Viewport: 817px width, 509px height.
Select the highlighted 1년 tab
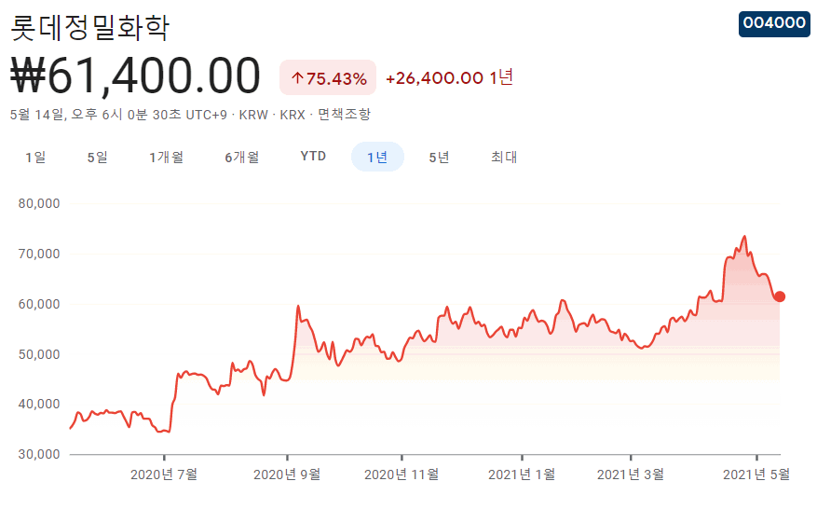coord(377,157)
